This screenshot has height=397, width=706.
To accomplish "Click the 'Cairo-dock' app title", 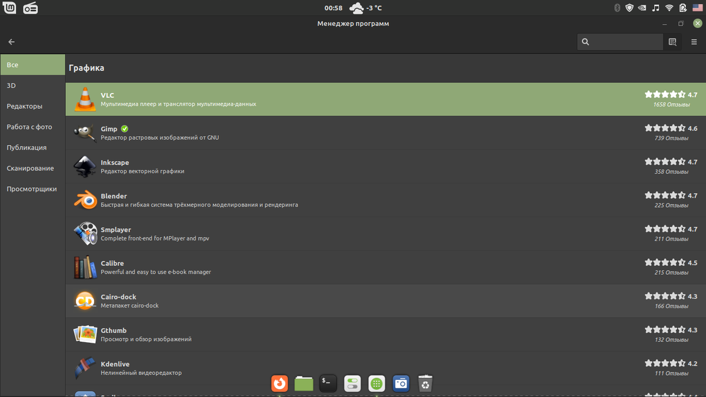I will tap(118, 296).
